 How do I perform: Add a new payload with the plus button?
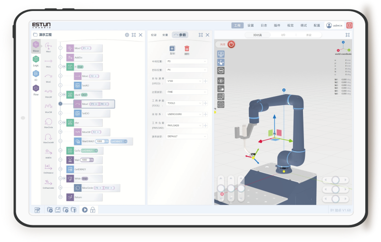(x=205, y=126)
